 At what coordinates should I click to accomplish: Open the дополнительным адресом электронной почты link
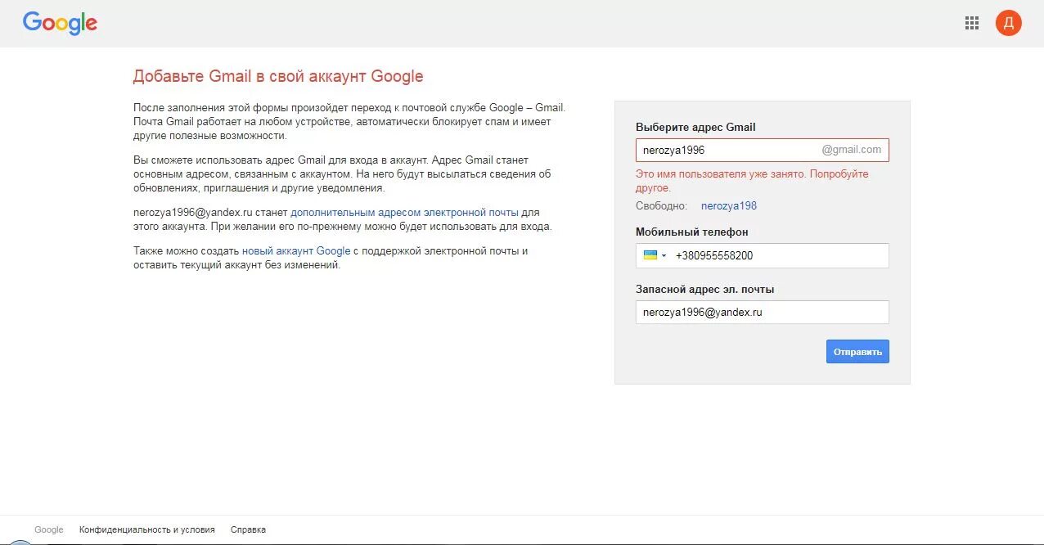404,212
